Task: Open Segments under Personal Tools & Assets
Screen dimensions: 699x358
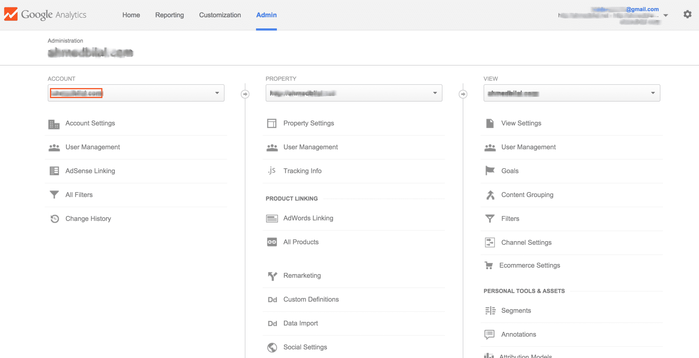Action: (516, 310)
